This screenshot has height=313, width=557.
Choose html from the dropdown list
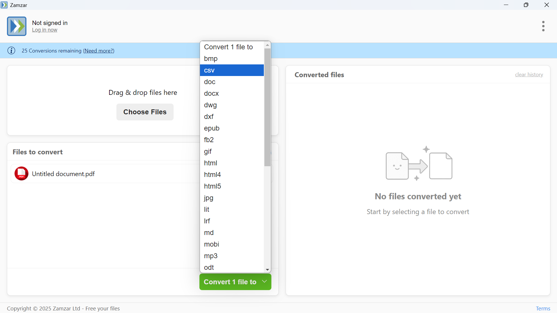click(232, 163)
